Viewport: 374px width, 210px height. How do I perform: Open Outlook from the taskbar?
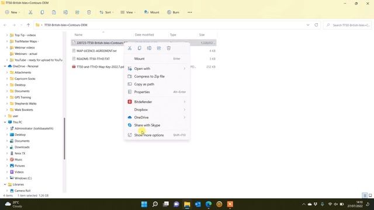(x=198, y=204)
